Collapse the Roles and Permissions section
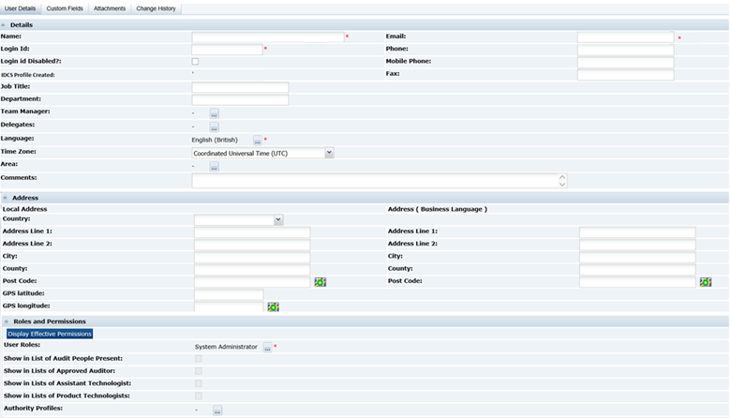Viewport: 731px width, 418px height. pos(7,321)
